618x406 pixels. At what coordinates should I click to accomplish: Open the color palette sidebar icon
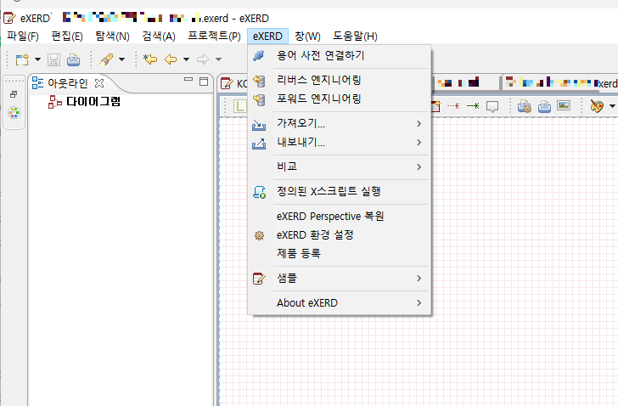coord(14,113)
